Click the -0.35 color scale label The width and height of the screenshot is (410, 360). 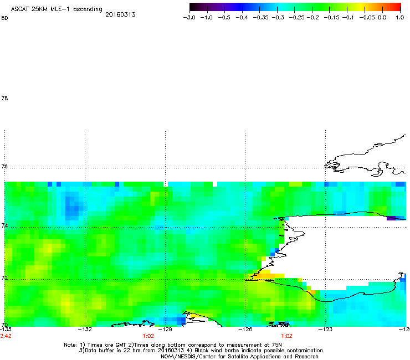pyautogui.click(x=261, y=18)
